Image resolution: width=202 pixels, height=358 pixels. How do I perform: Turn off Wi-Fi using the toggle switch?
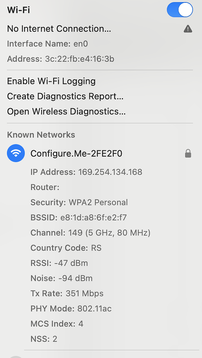pyautogui.click(x=180, y=10)
